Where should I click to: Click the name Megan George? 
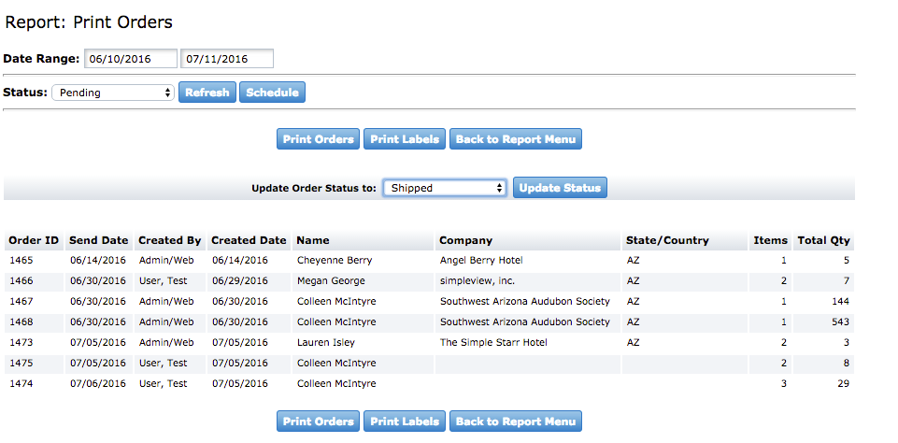(x=331, y=280)
